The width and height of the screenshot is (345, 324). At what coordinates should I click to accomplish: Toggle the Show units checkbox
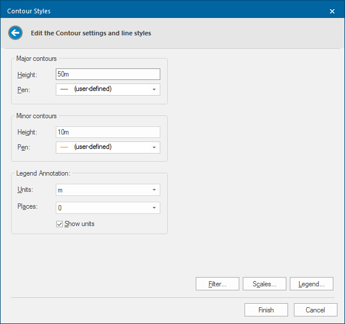tap(59, 224)
